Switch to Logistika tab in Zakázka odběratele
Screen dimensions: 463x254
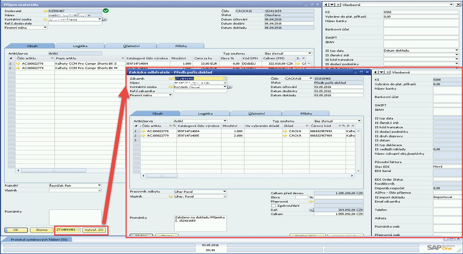tap(206, 114)
